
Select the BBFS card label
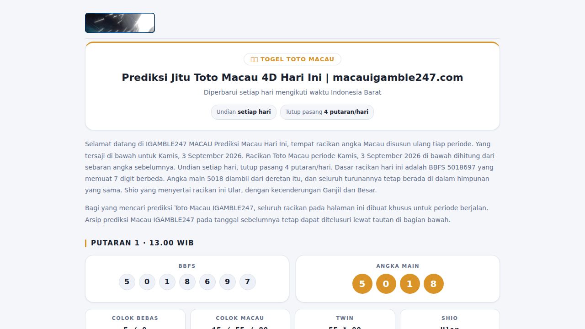(187, 266)
